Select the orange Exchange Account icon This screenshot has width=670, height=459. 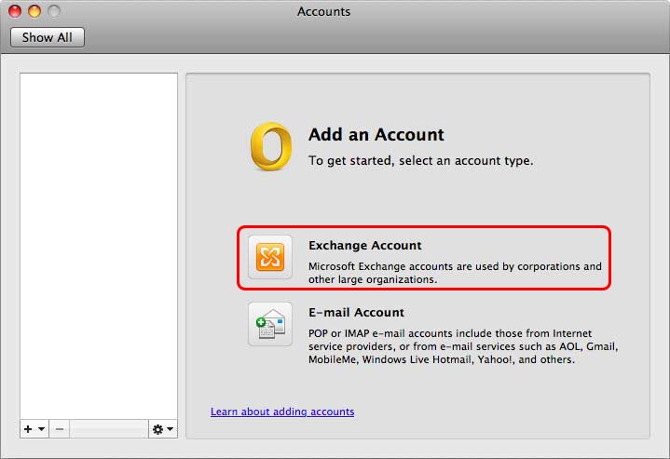pos(270,257)
